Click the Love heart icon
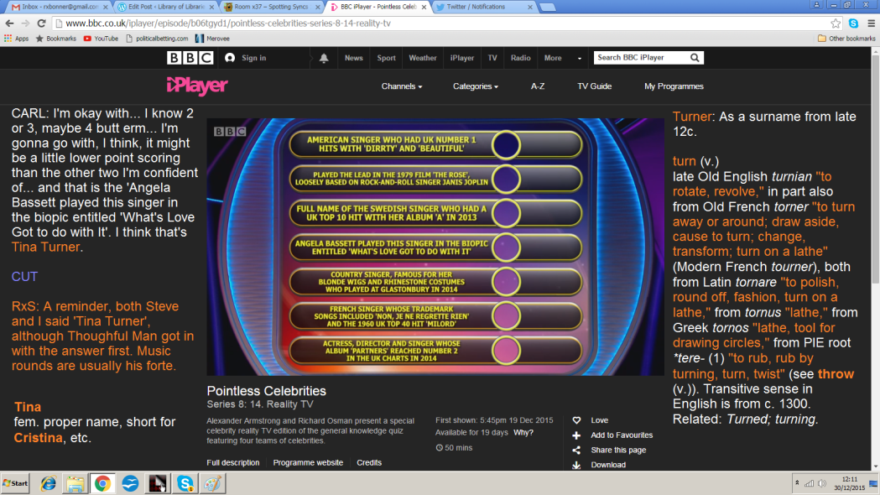Screen dimensions: 880x495 [576, 420]
